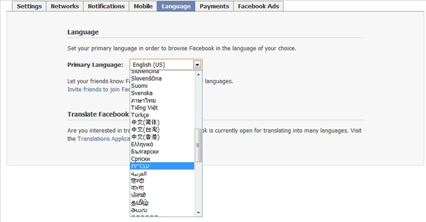Select the Language tab
This screenshot has width=426, height=222.
pyautogui.click(x=176, y=6)
